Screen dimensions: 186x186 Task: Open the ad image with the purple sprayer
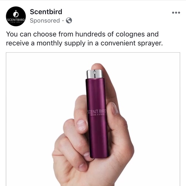click(93, 119)
